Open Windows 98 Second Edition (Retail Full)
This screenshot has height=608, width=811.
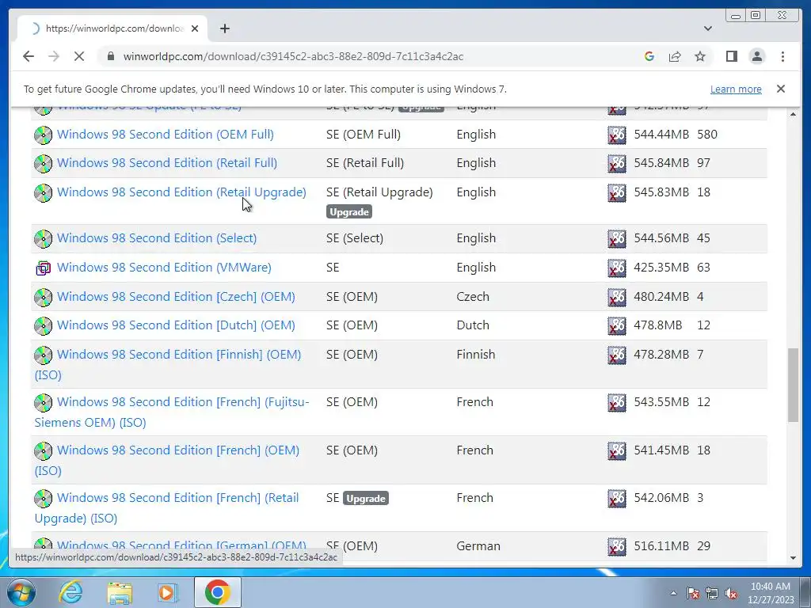pyautogui.click(x=166, y=163)
